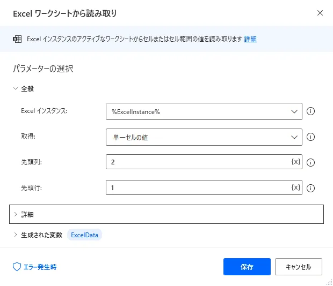
Task: Show info tooltip for 取得 field
Action: (x=310, y=137)
